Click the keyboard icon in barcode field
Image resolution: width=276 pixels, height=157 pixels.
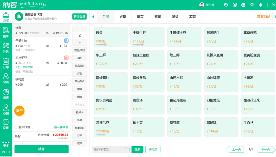click(127, 149)
